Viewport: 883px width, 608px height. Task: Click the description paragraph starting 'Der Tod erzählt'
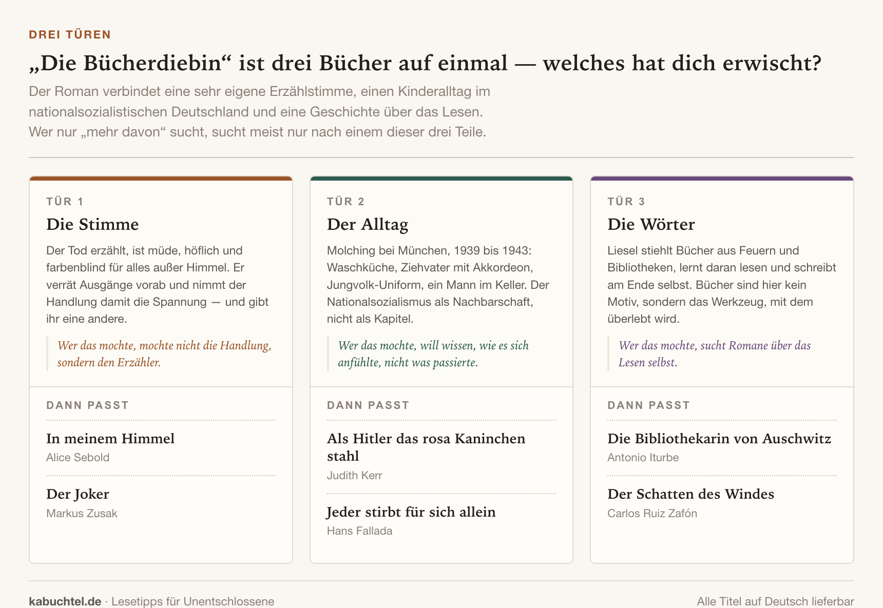coord(158,284)
